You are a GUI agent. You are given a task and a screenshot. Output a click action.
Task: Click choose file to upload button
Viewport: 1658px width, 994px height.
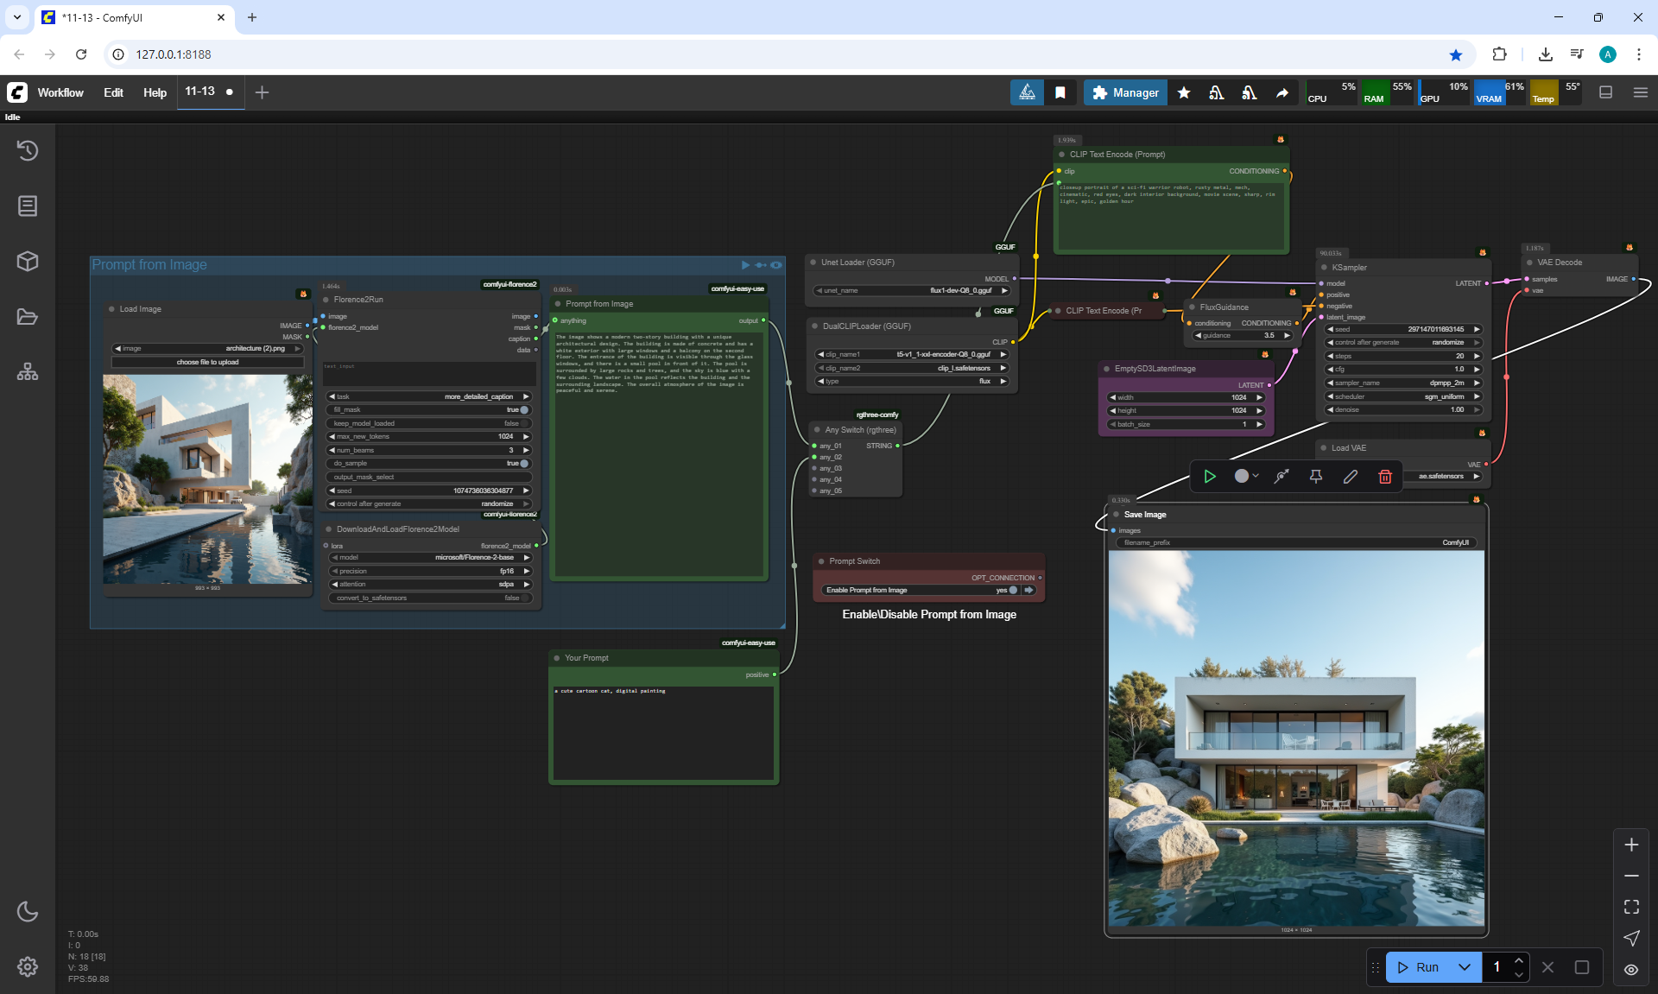click(x=207, y=362)
